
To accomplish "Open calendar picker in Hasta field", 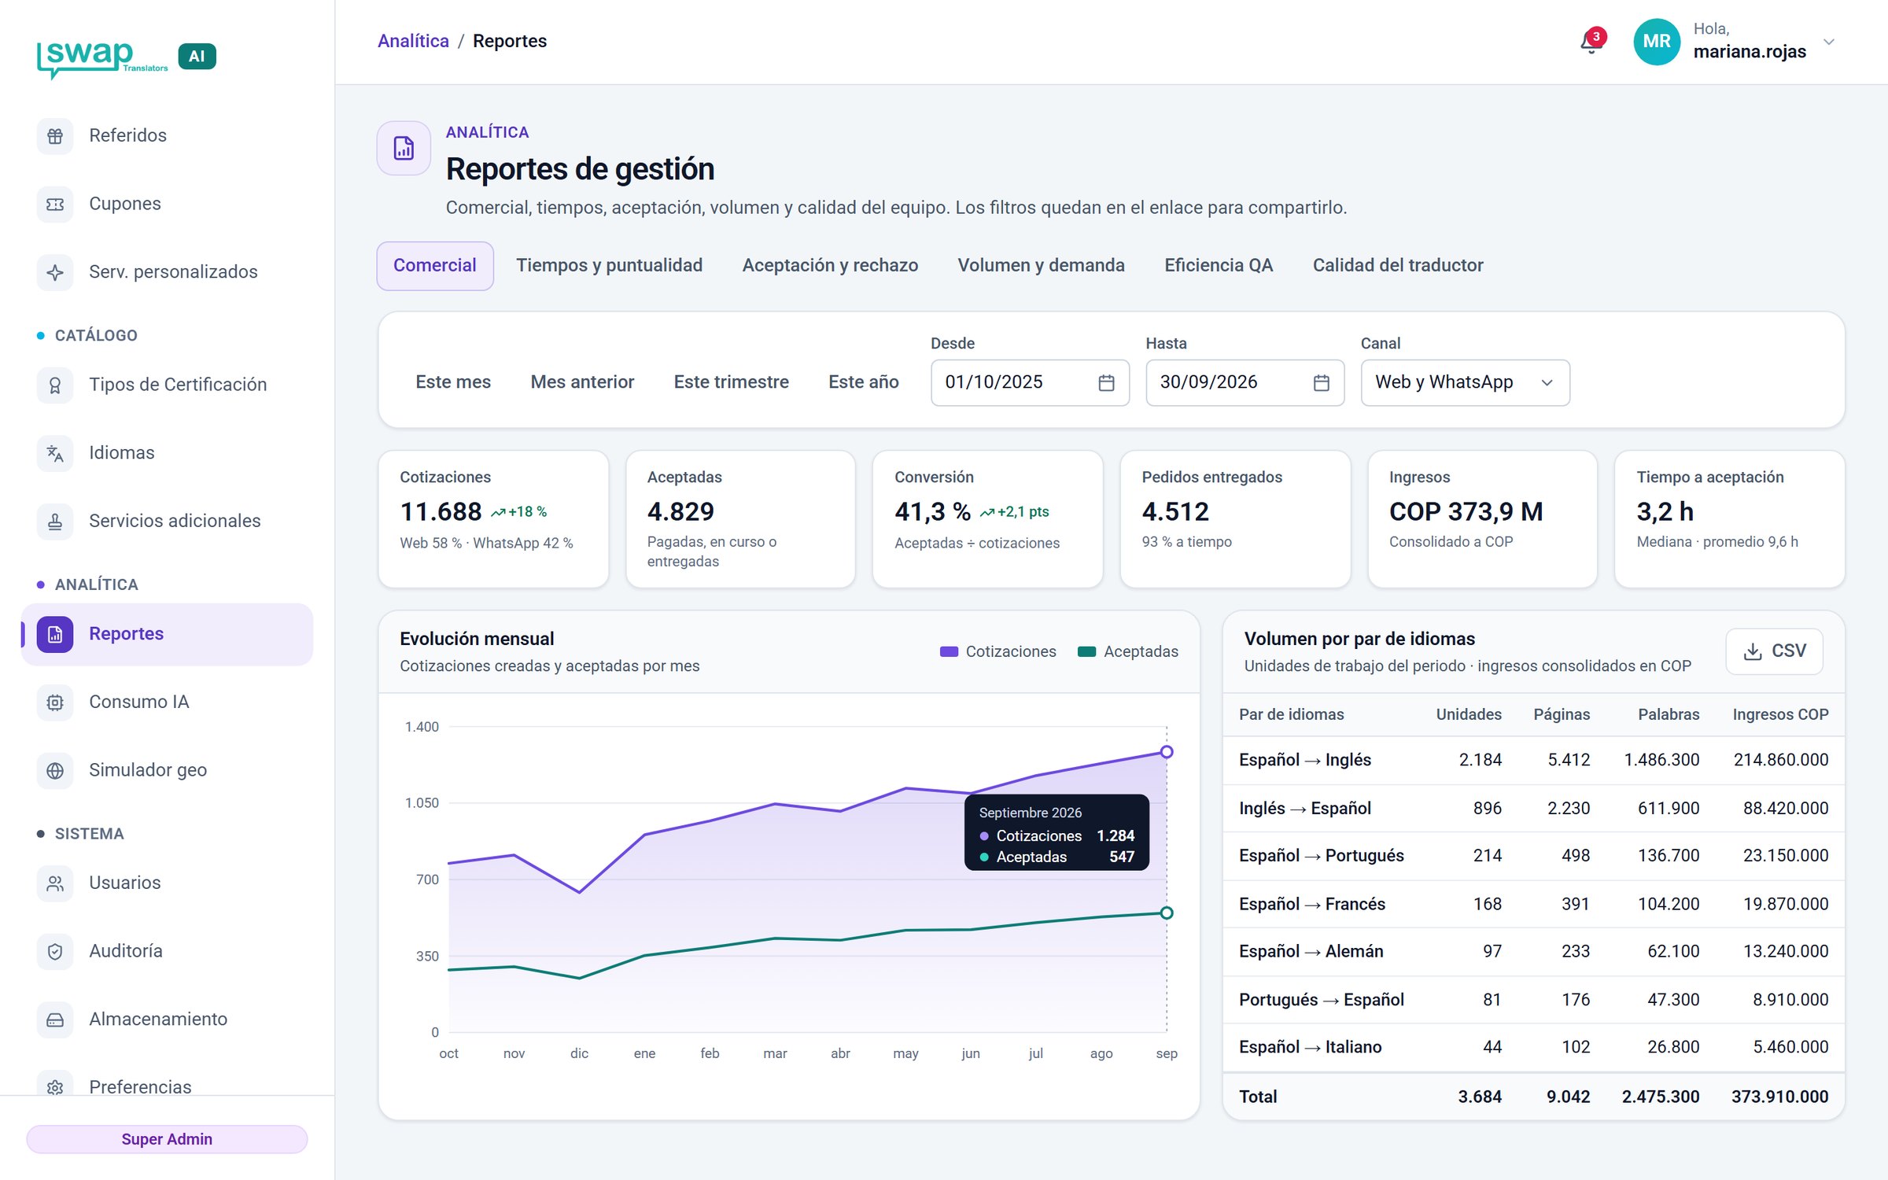I will click(x=1321, y=382).
